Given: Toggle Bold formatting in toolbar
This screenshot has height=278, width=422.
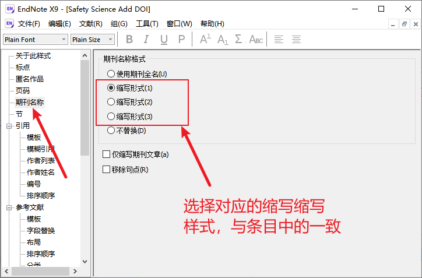Looking at the screenshot, I should (129, 39).
